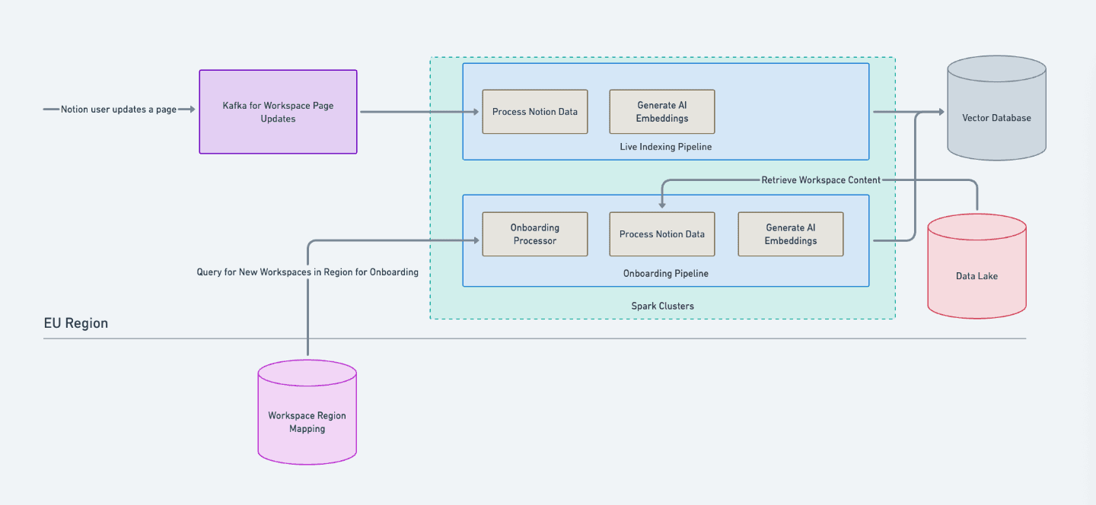Image resolution: width=1096 pixels, height=505 pixels.
Task: Click the Query for New Workspaces label
Action: pyautogui.click(x=307, y=272)
